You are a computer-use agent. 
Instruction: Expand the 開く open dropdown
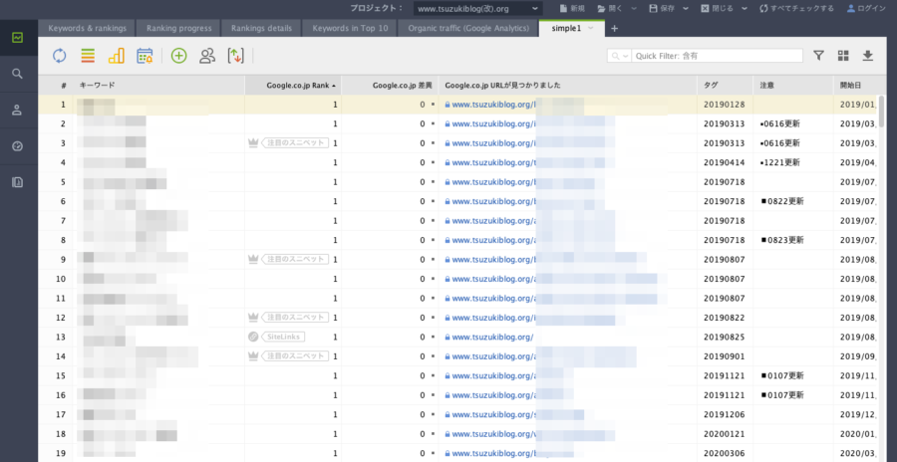[635, 9]
